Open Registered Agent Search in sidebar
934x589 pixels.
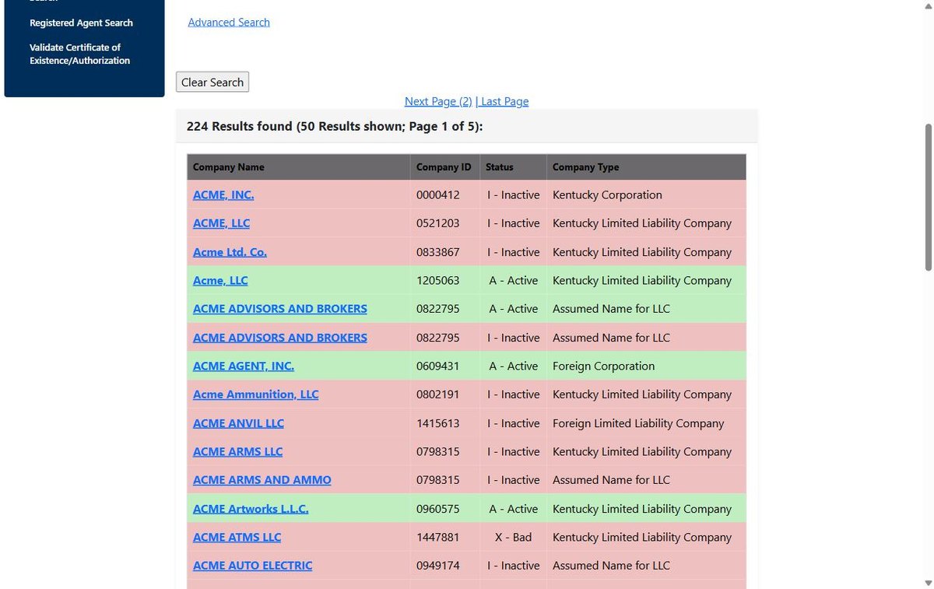click(x=81, y=23)
